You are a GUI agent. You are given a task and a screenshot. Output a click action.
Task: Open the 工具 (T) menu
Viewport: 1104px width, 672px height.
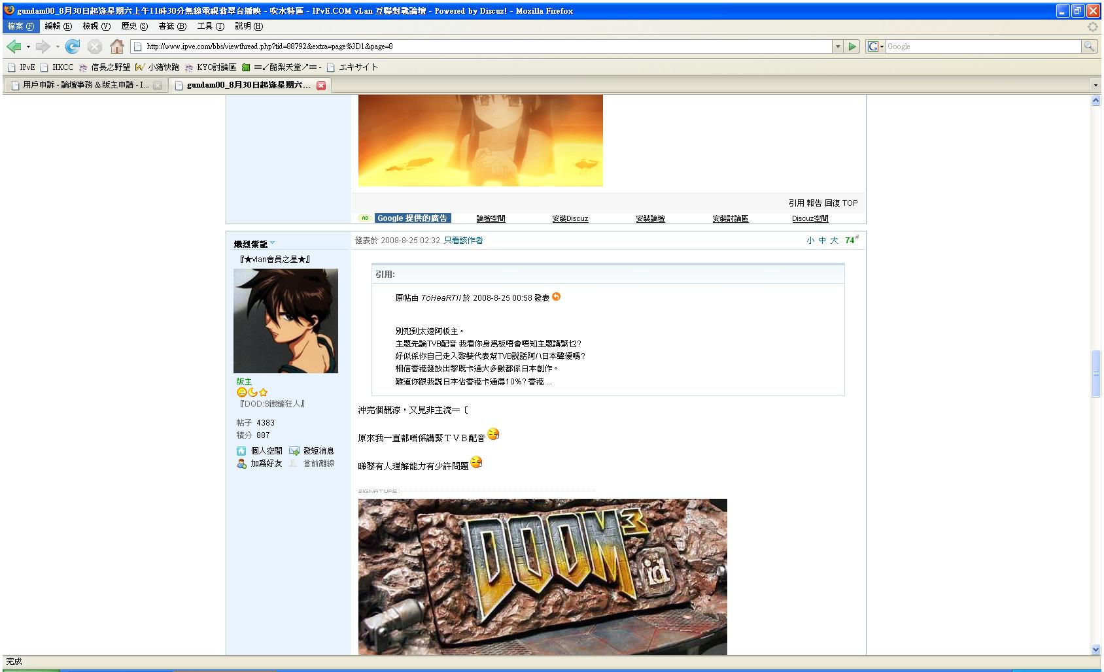(211, 26)
